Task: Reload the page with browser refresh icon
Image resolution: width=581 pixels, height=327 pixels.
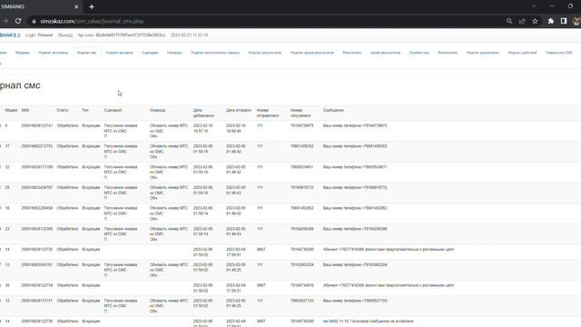Action: 18,21
